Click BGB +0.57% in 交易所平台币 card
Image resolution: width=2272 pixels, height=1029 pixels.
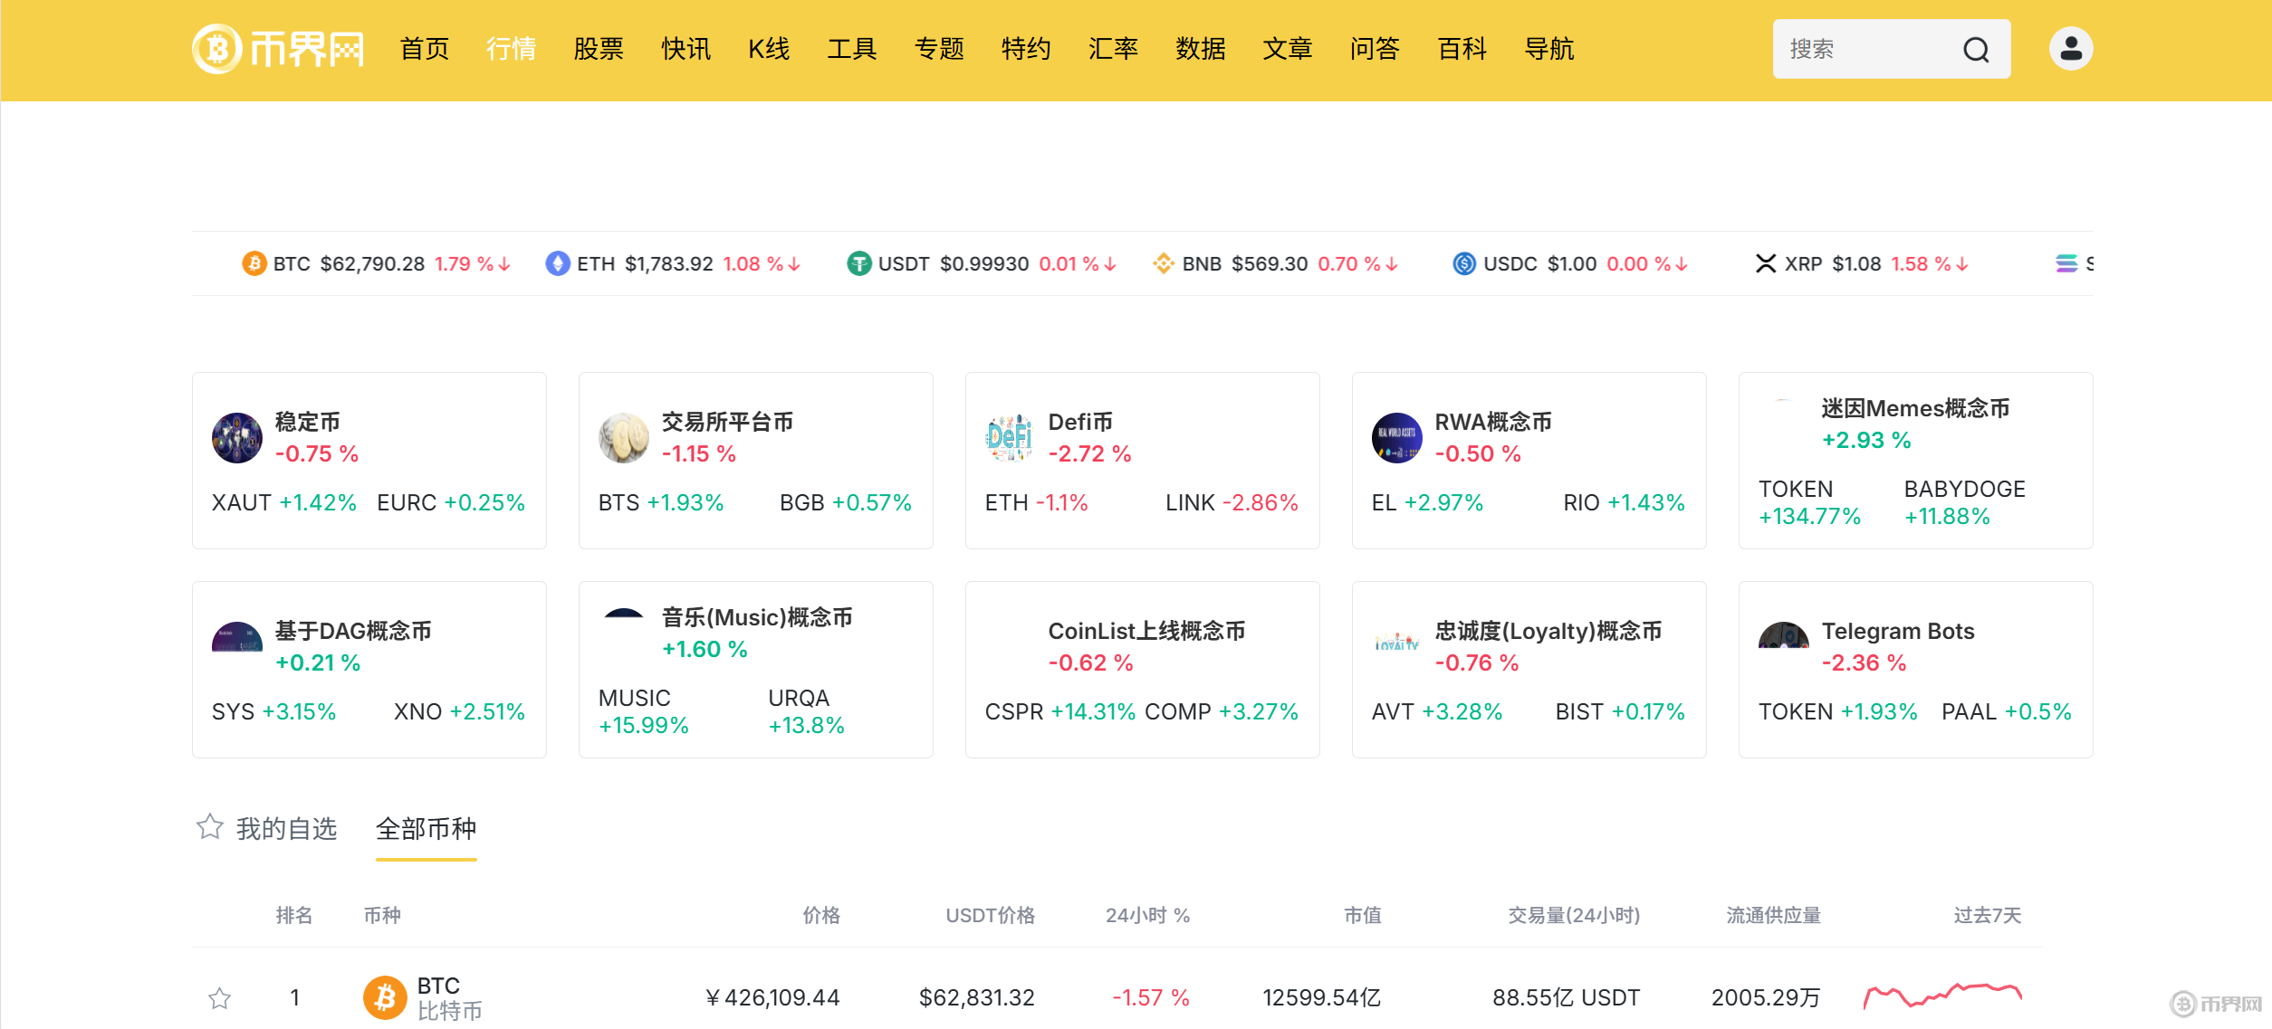point(846,502)
